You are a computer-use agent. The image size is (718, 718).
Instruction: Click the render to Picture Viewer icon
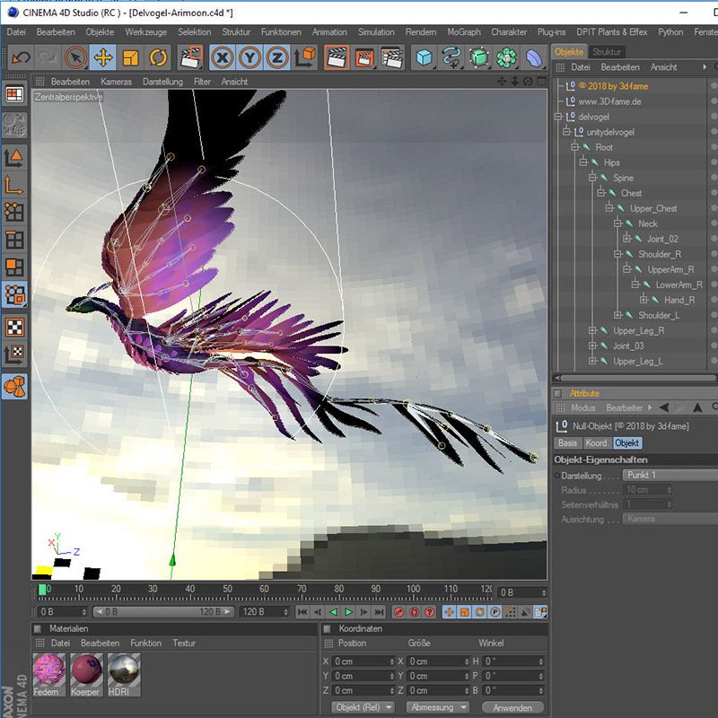coord(364,58)
